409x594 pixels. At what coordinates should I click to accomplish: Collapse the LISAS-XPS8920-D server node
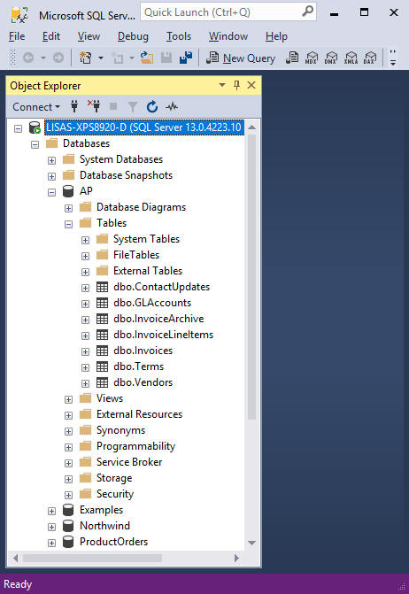coord(19,128)
